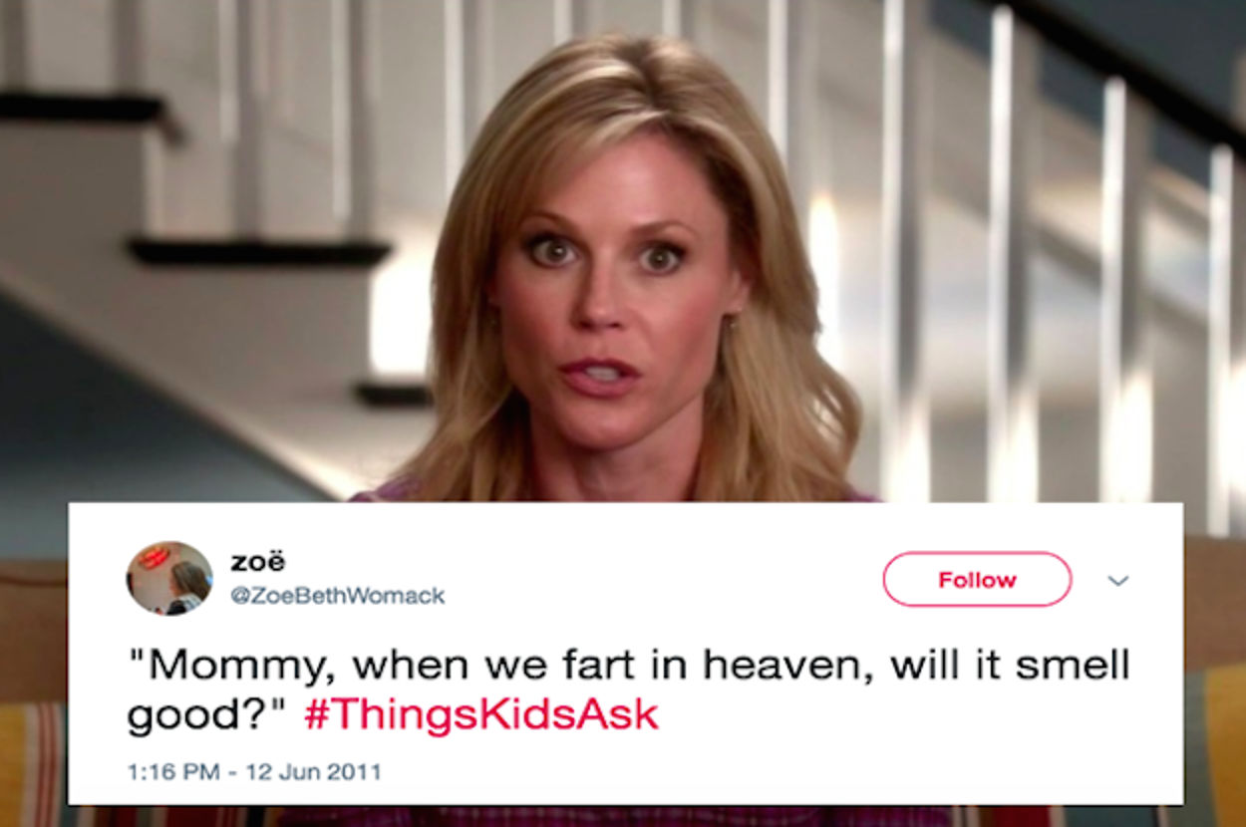The image size is (1246, 827).
Task: Click the word "good?" in the tweet
Action: coord(207,715)
